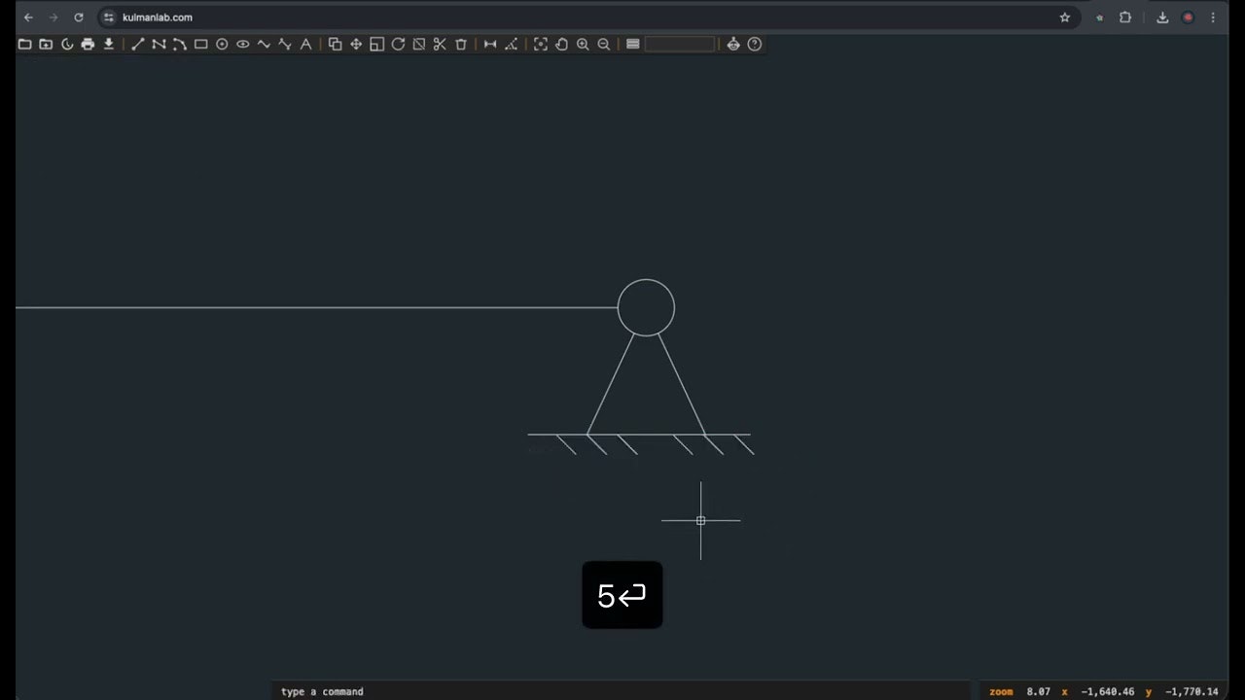This screenshot has width=1245, height=700.
Task: Select the Circle tool
Action: [222, 44]
